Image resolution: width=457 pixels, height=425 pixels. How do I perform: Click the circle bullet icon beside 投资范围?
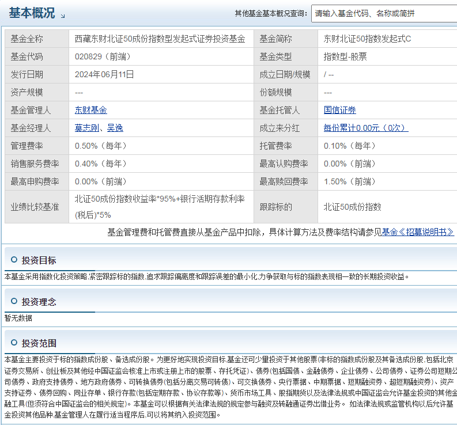[14, 343]
